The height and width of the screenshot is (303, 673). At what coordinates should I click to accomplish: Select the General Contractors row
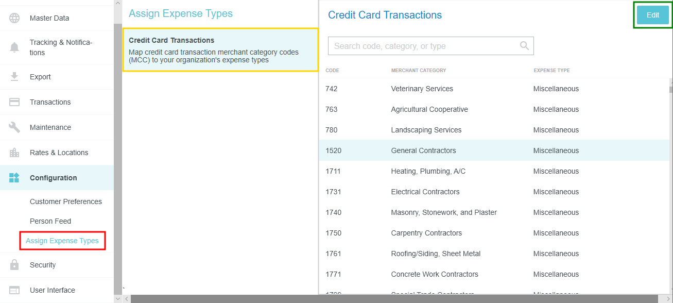[x=494, y=150]
